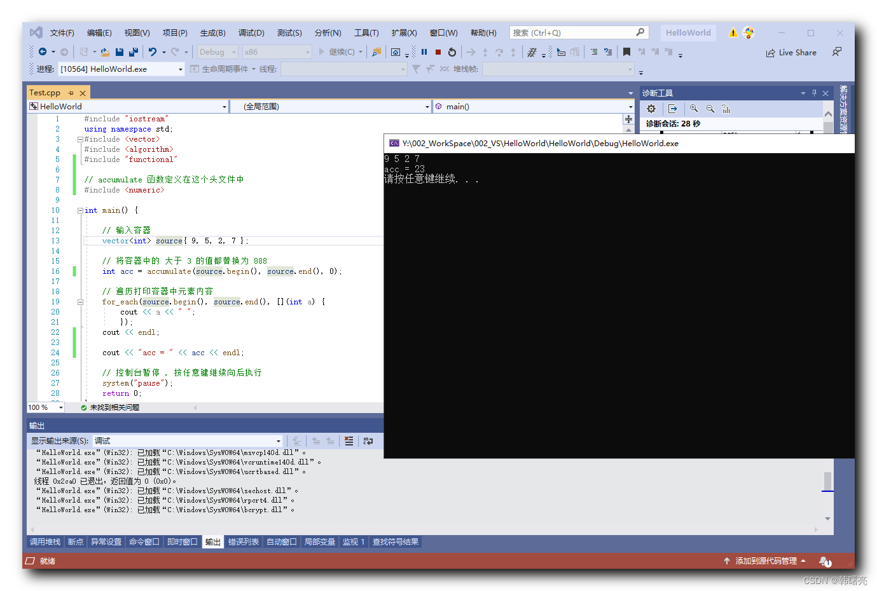The image size is (877, 591).
Task: Open the 显示输出来源 调试 dropdown
Action: click(277, 440)
